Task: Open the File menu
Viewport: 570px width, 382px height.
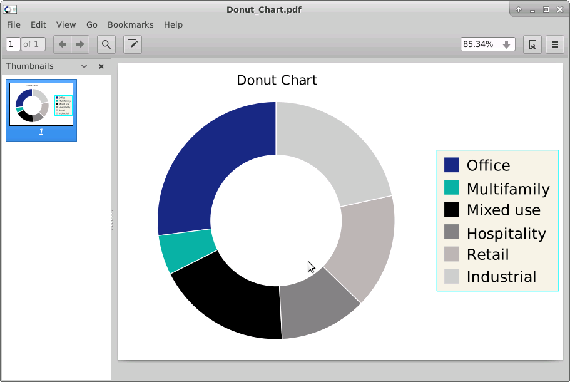Action: pyautogui.click(x=13, y=24)
